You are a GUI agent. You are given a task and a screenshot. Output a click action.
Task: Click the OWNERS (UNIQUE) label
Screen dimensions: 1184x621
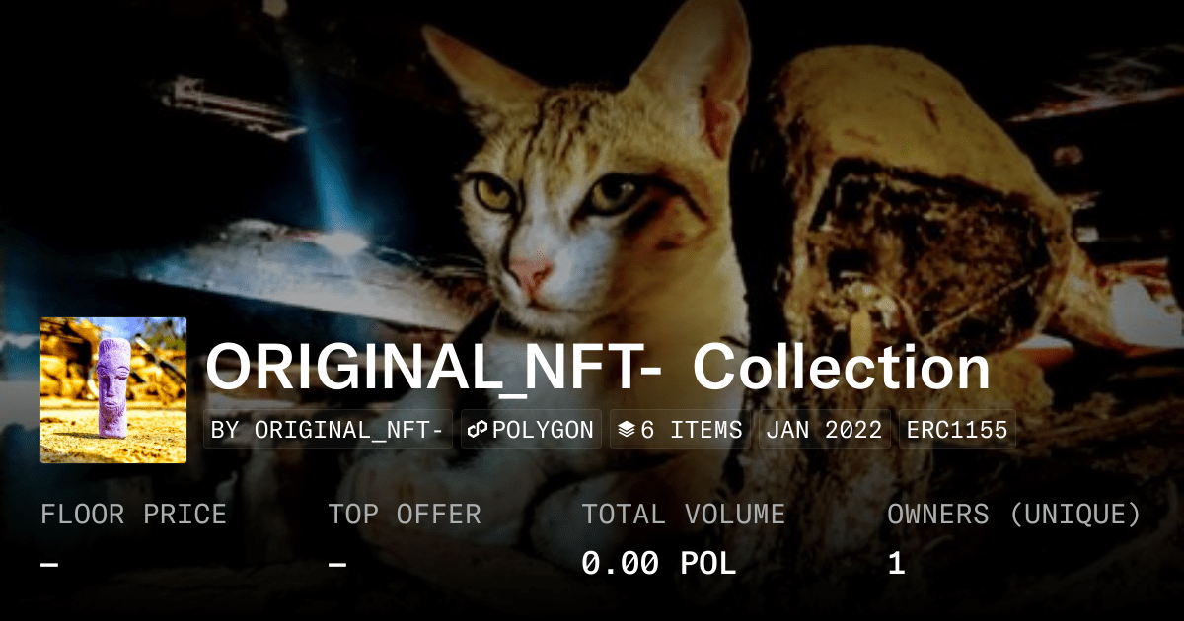1014,515
